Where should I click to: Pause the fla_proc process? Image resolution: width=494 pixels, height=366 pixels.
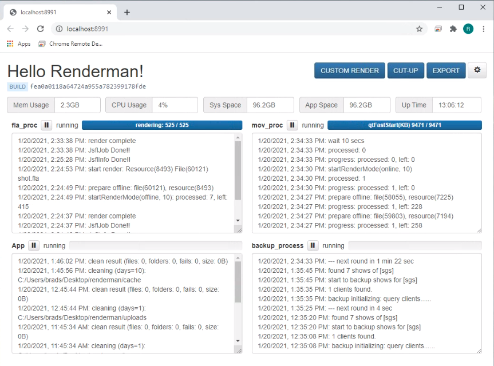click(46, 125)
